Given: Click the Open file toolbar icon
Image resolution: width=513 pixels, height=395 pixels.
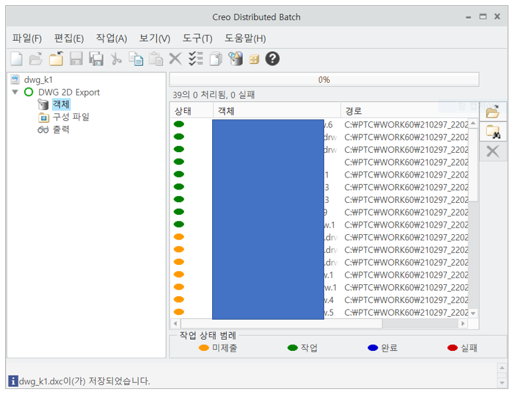Looking at the screenshot, I should pyautogui.click(x=36, y=59).
